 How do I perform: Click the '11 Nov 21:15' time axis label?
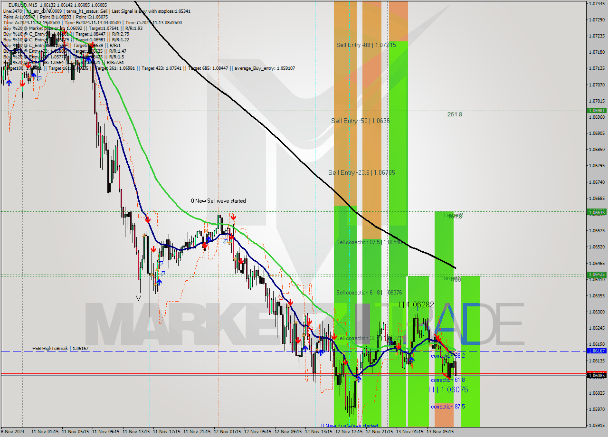point(197,432)
